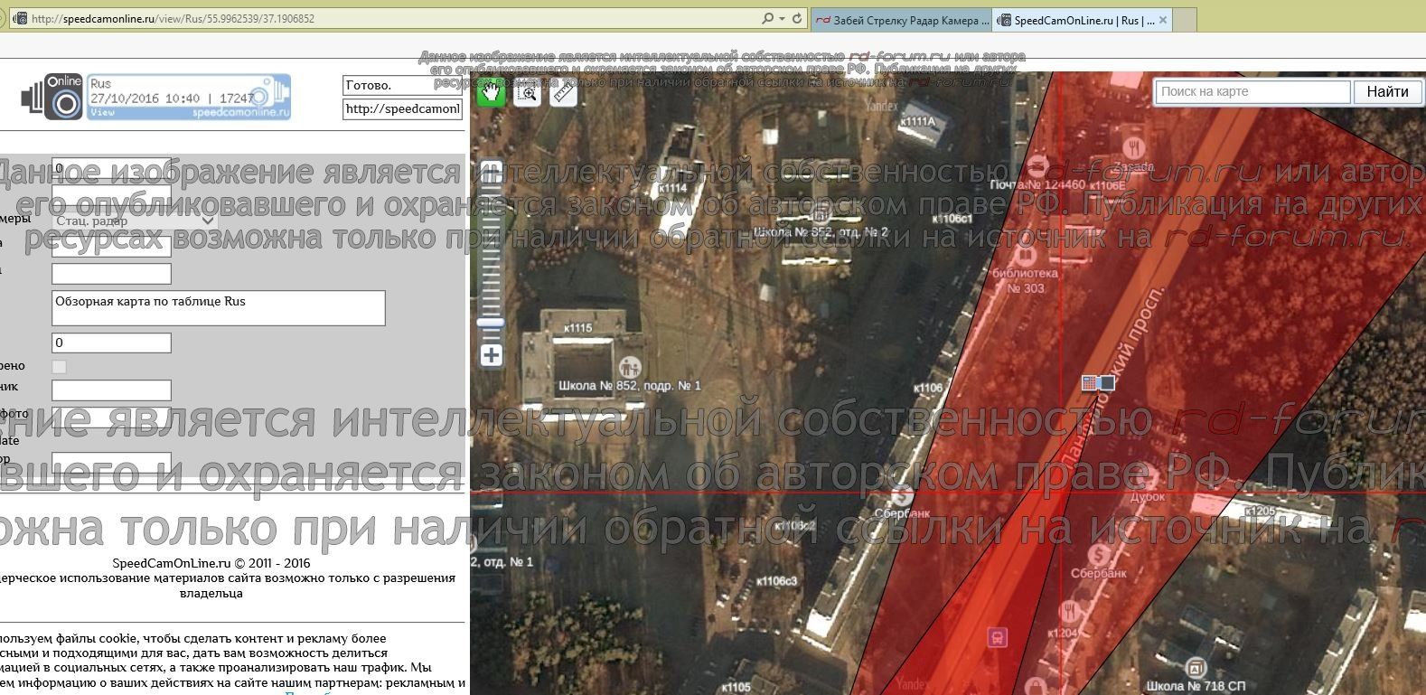The image size is (1426, 695).
Task: Click the к1114 building label
Action: tap(673, 188)
